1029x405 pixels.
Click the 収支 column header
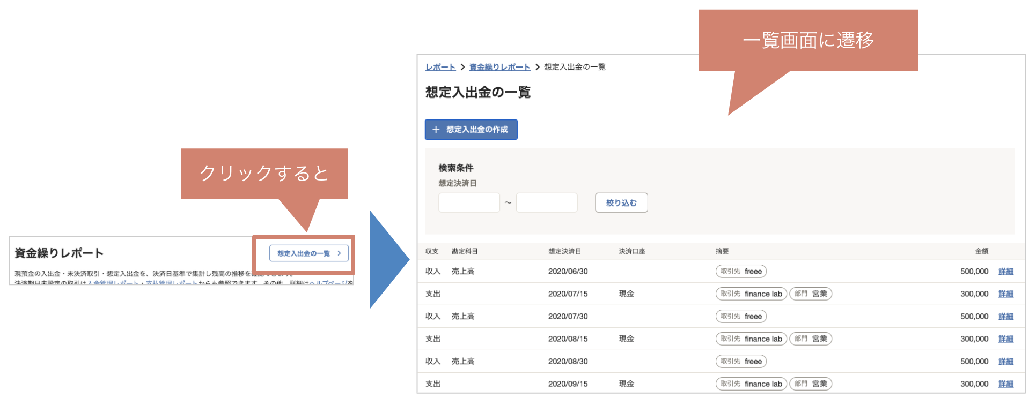click(x=432, y=251)
